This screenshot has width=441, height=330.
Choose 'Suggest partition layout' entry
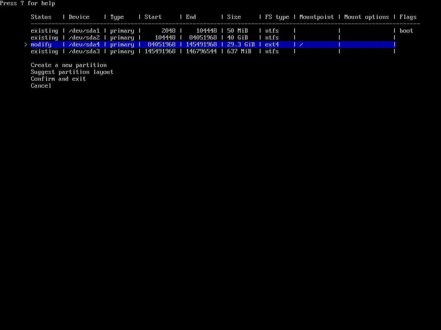coord(72,72)
